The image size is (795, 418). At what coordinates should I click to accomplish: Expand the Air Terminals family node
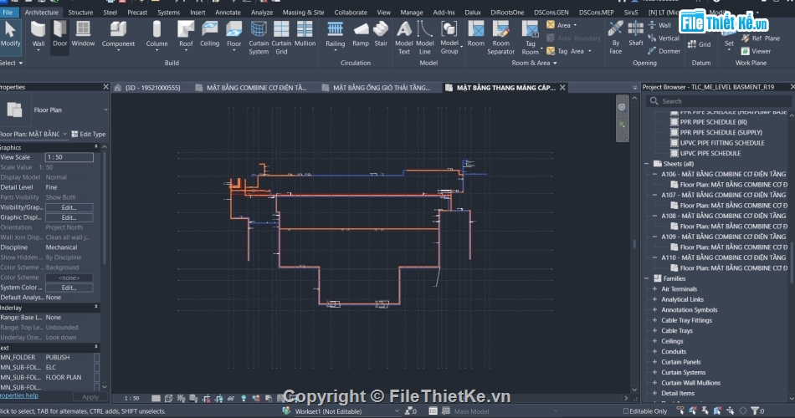tap(654, 288)
